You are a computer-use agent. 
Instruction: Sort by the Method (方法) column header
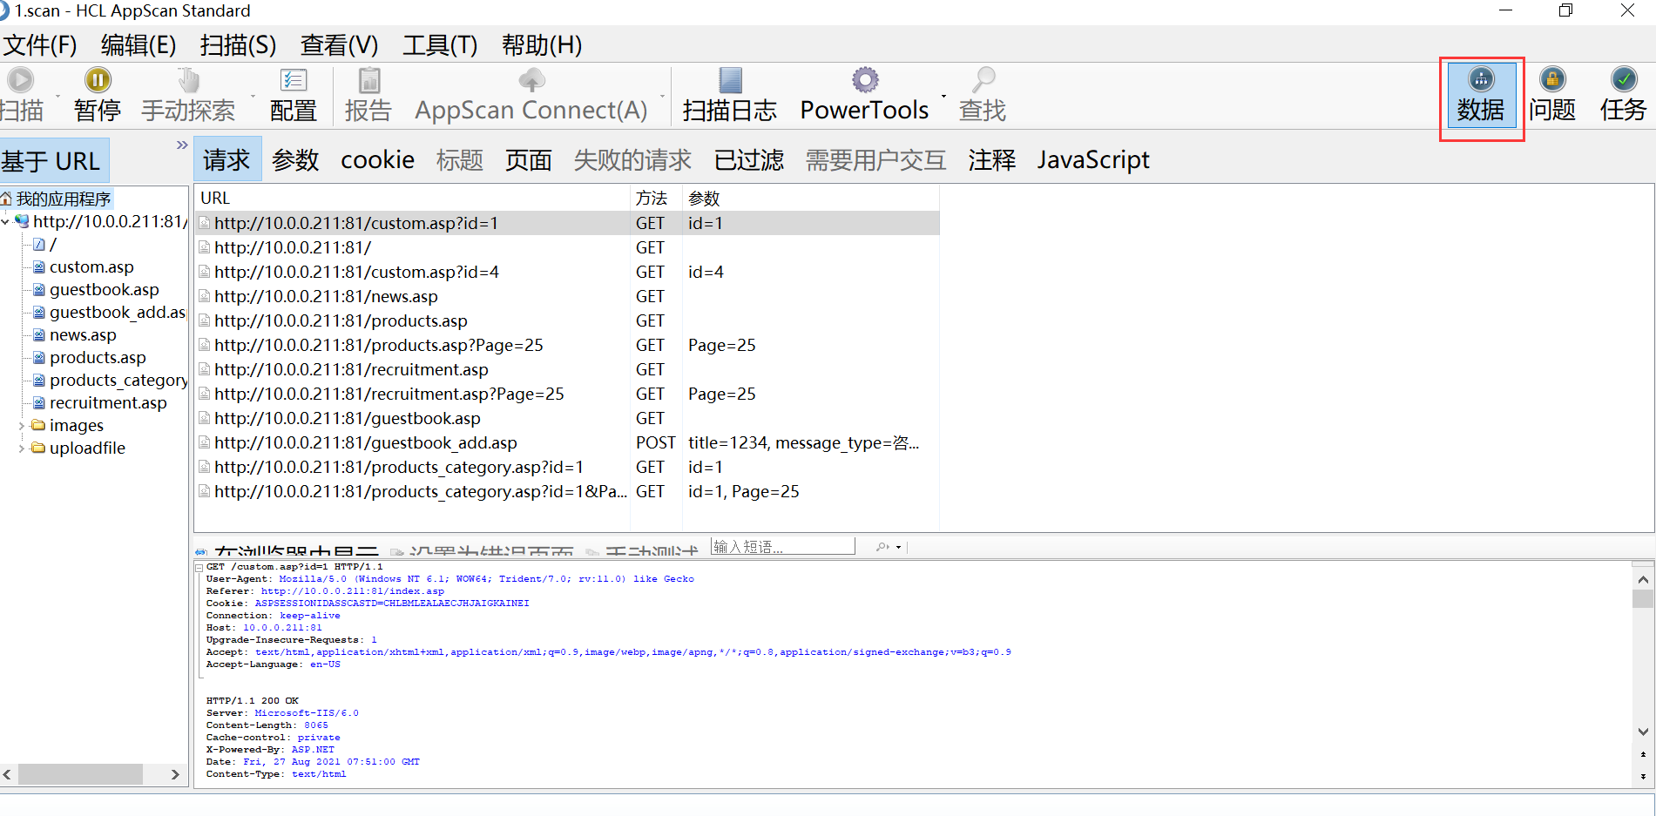coord(656,198)
